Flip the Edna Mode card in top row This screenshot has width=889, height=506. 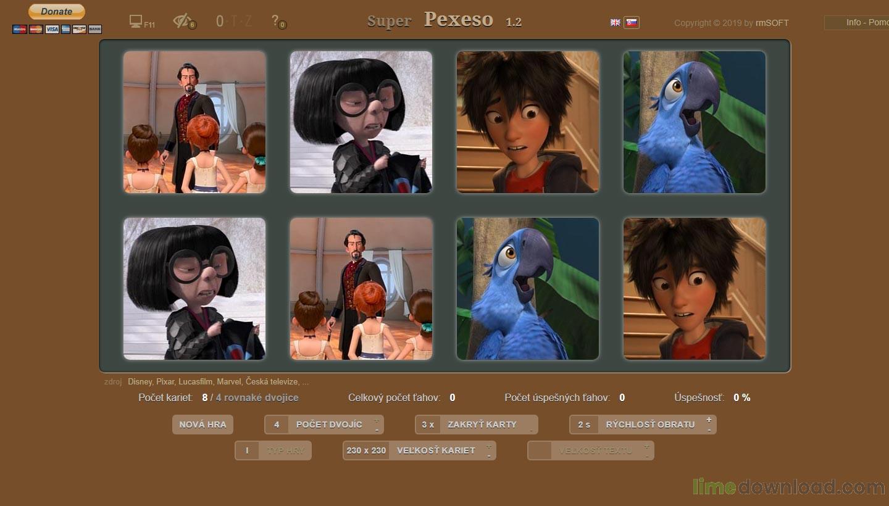361,122
